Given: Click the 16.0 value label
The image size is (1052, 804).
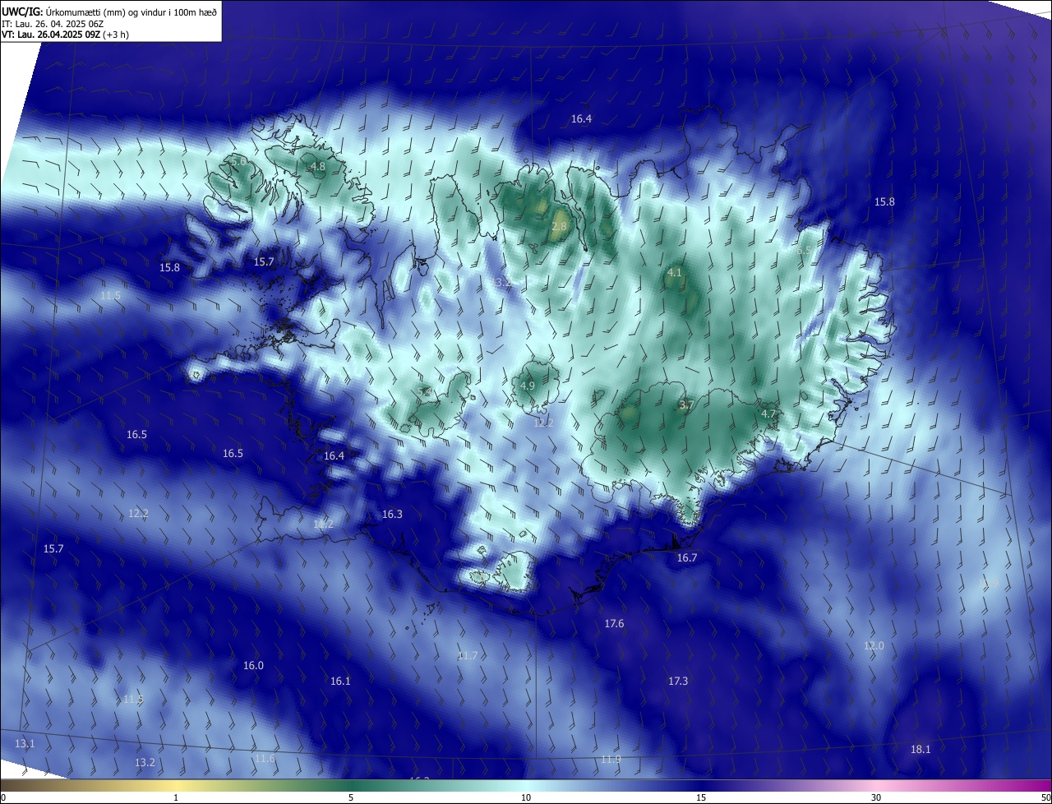Looking at the screenshot, I should [x=253, y=665].
